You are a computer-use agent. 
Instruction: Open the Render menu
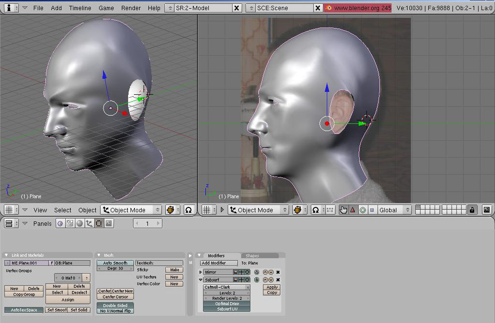131,8
